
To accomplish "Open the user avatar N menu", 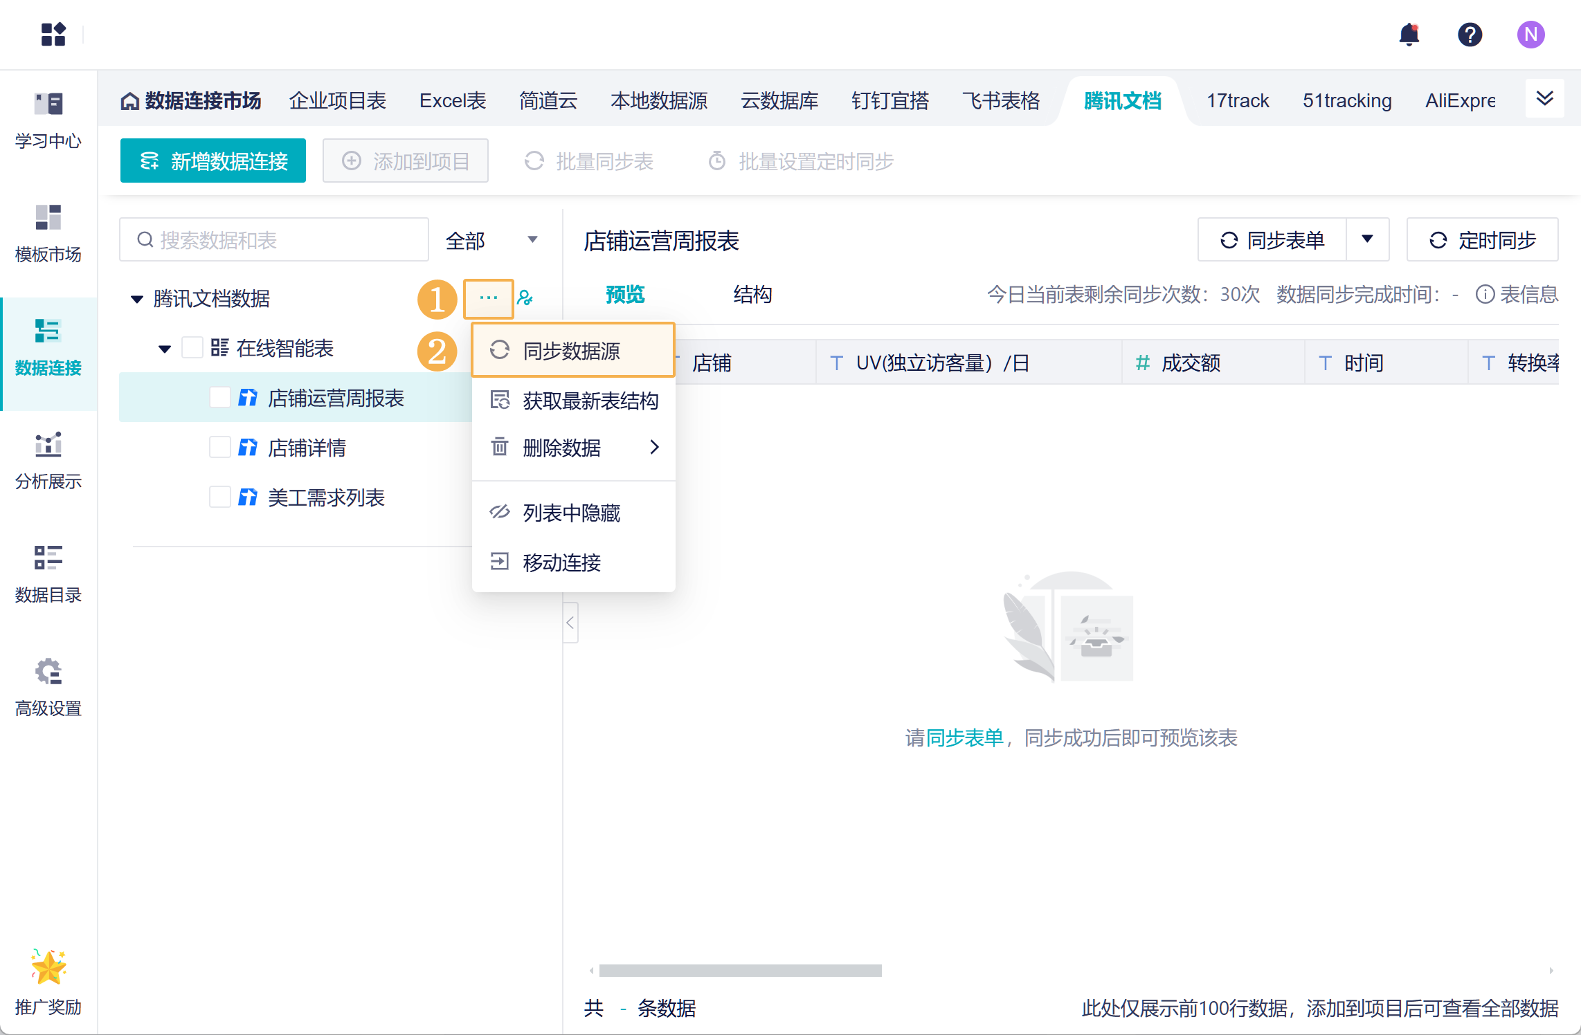I will [1530, 35].
